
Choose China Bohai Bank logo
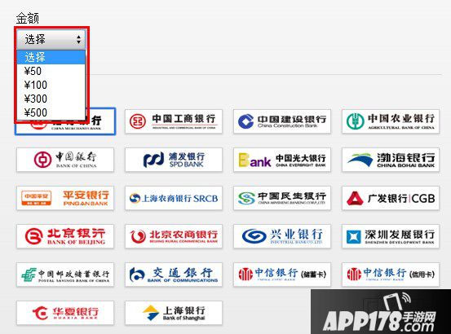(x=391, y=160)
